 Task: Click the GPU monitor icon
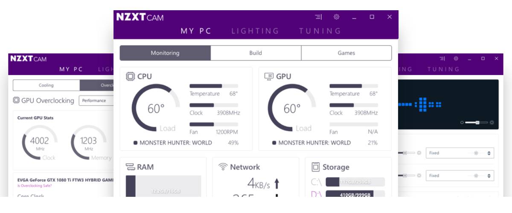tap(269, 77)
